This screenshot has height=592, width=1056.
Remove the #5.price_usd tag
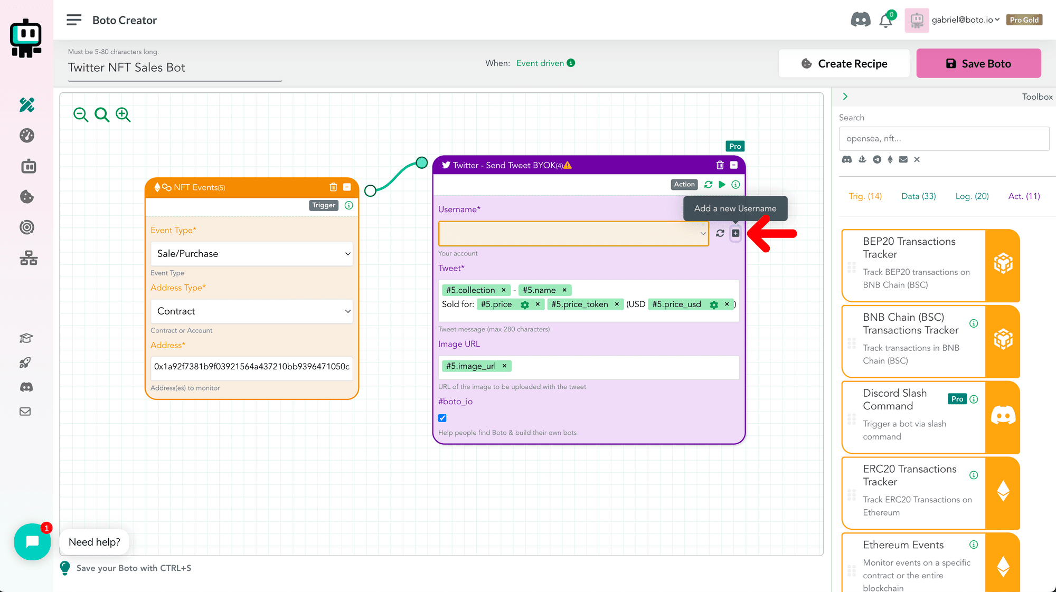pos(727,304)
